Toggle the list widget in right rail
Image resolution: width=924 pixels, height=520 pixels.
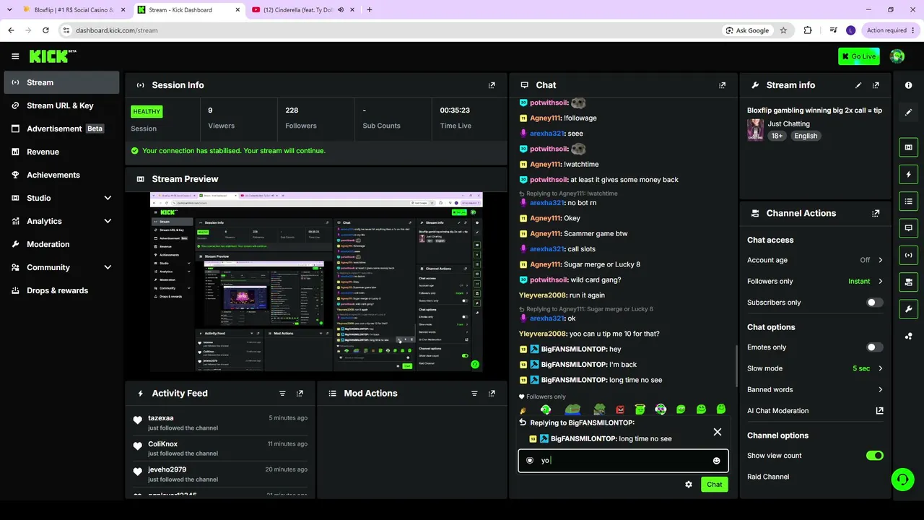[908, 201]
